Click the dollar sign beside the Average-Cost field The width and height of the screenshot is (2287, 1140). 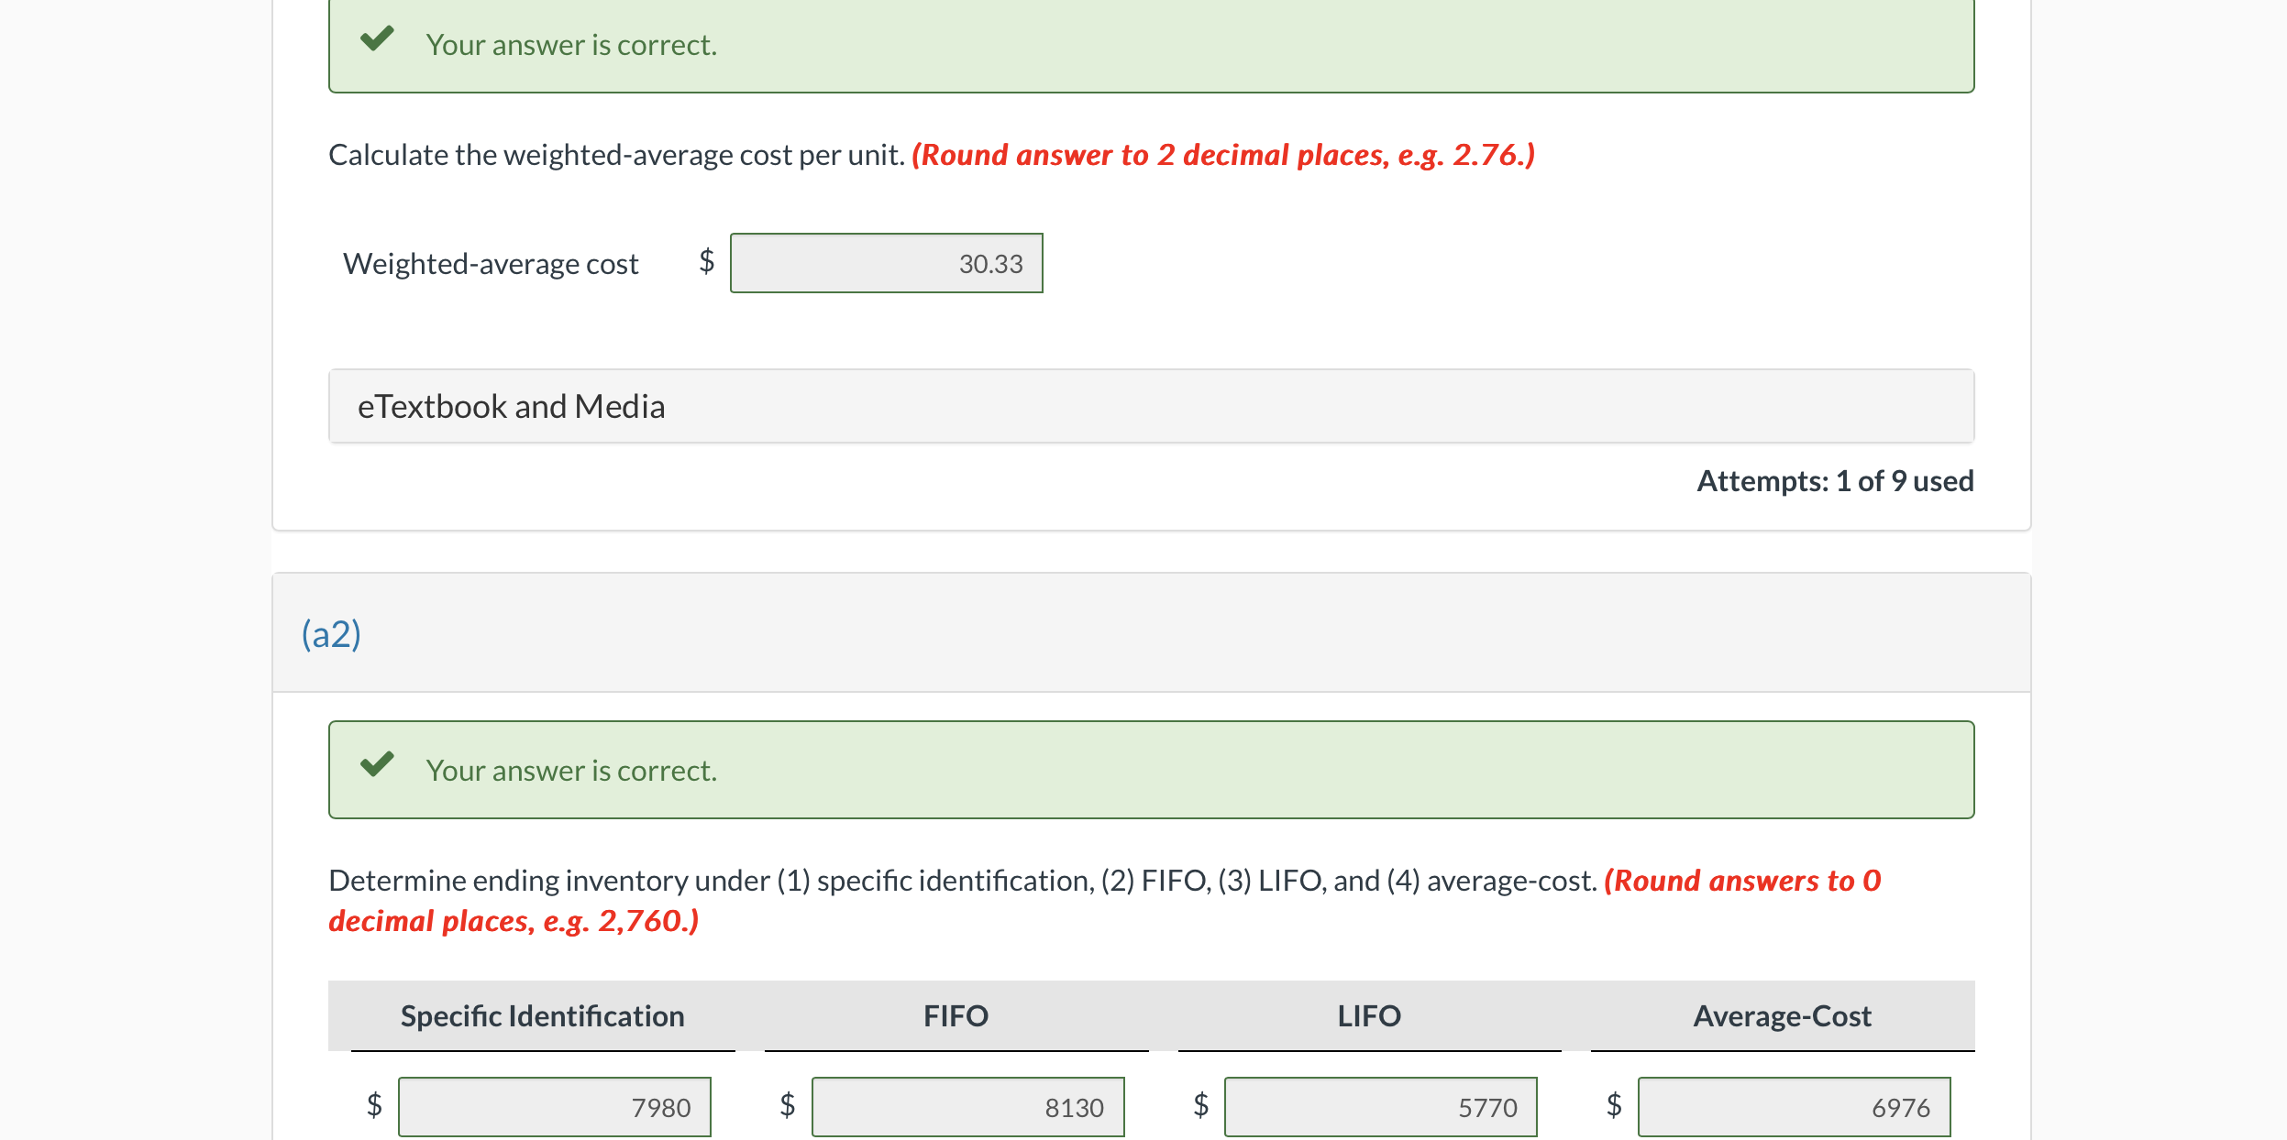coord(1612,1106)
